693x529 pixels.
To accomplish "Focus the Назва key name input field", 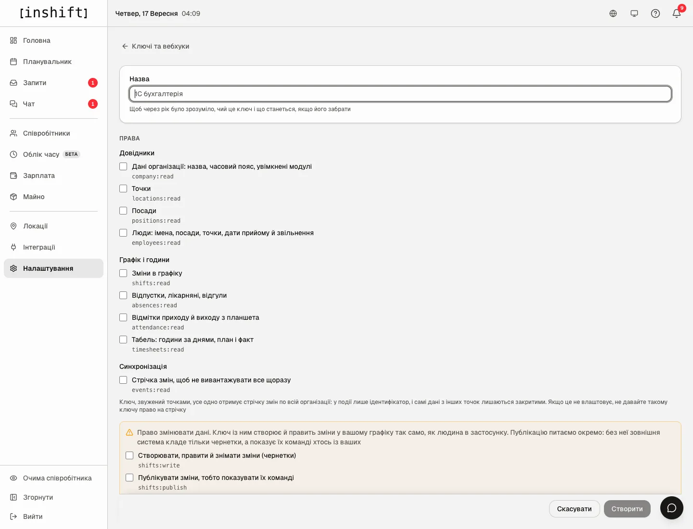I will tap(400, 94).
